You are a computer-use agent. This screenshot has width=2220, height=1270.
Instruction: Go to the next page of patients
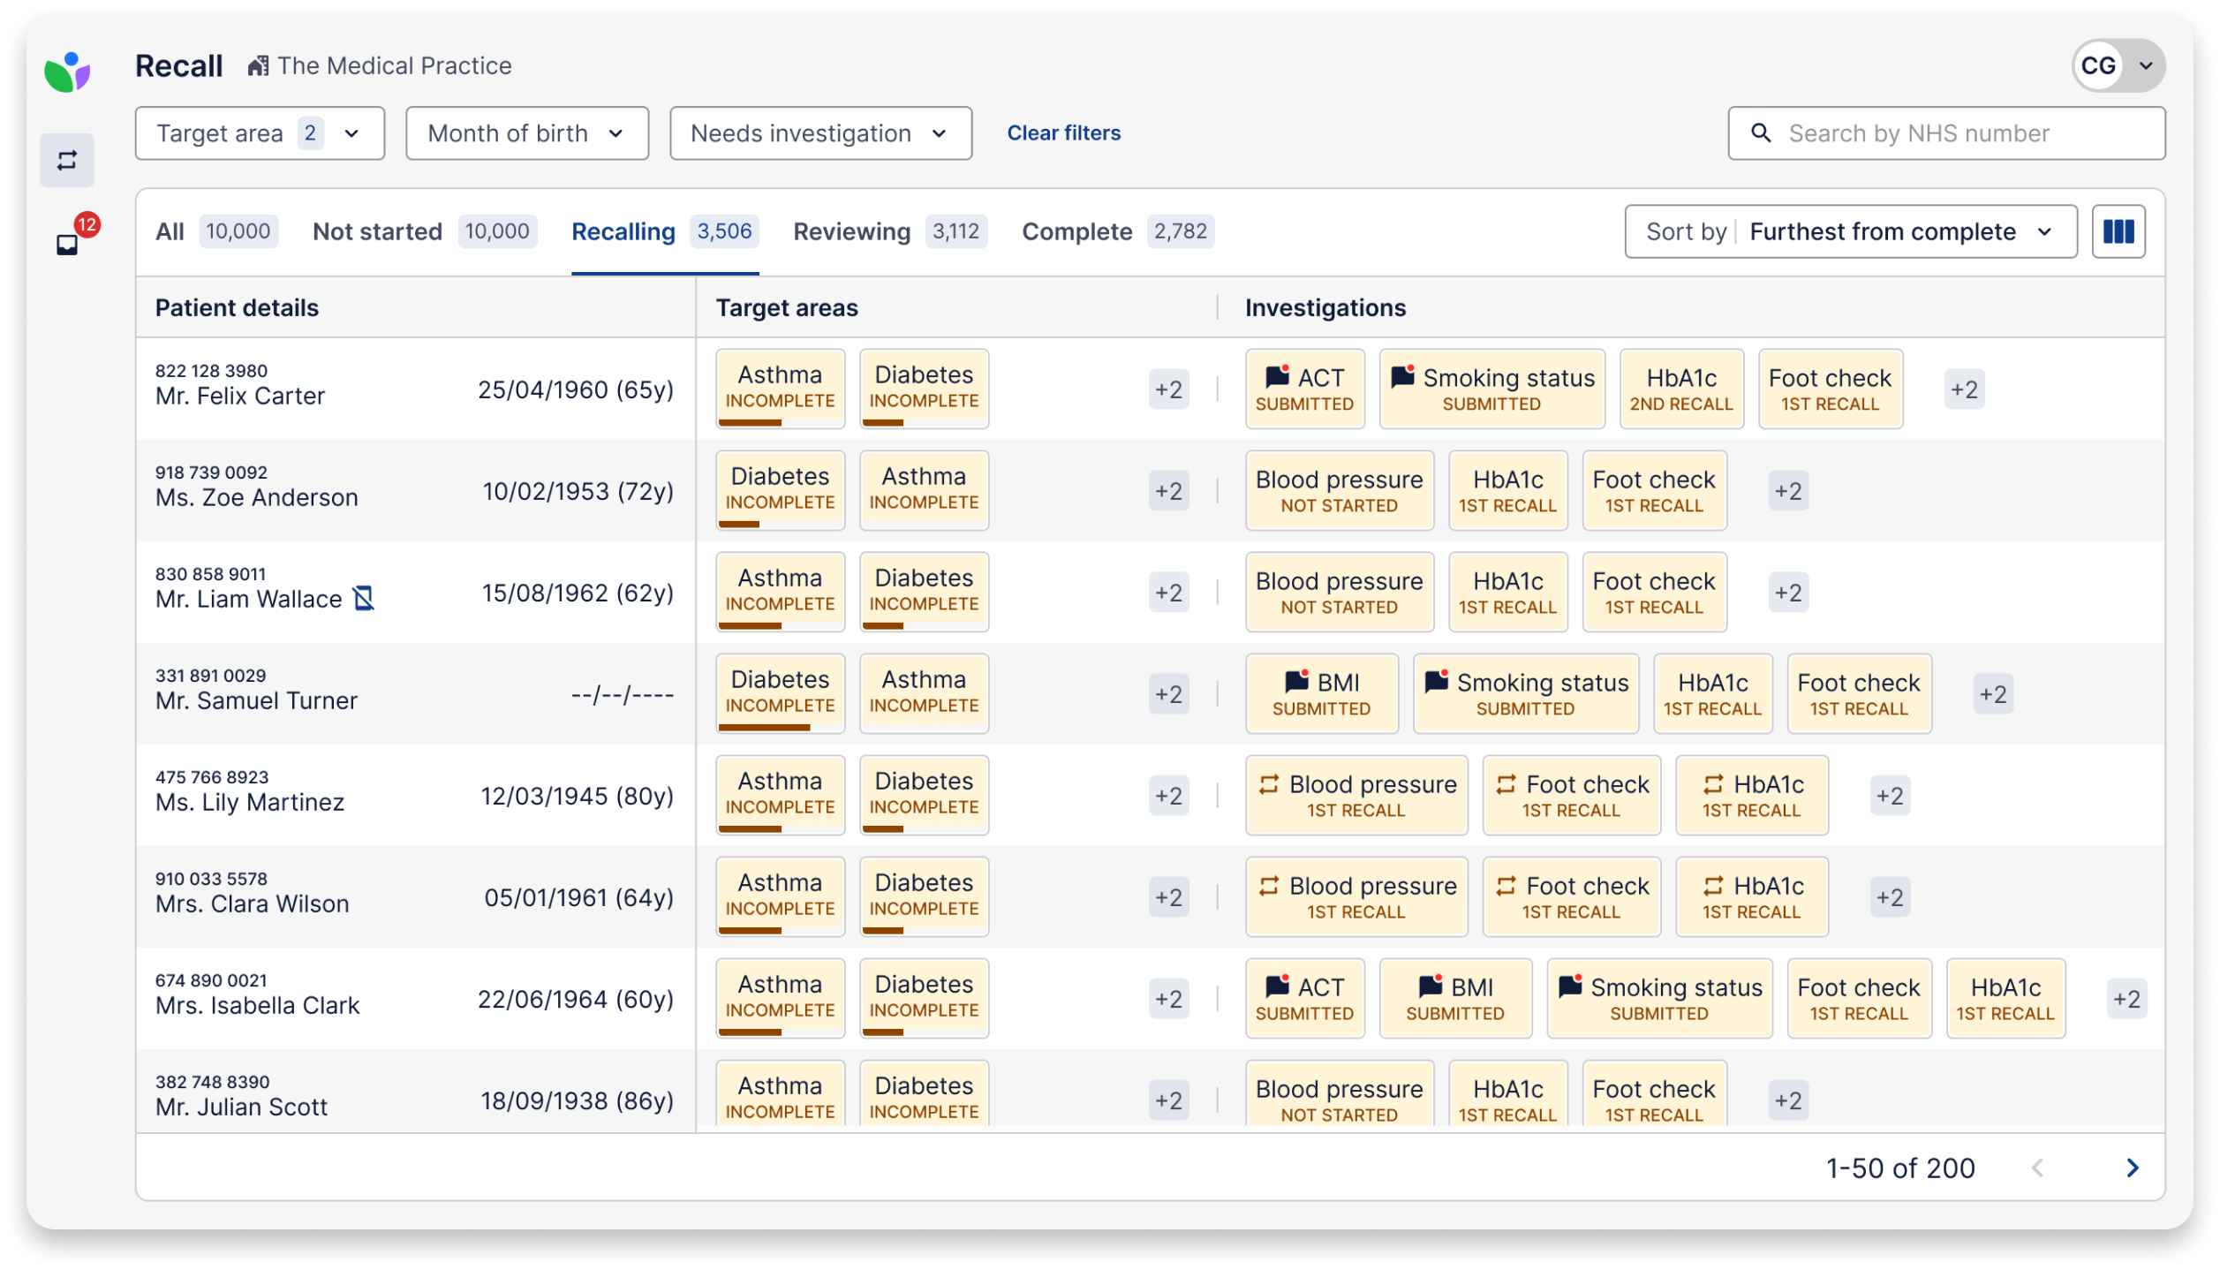[x=2133, y=1168]
